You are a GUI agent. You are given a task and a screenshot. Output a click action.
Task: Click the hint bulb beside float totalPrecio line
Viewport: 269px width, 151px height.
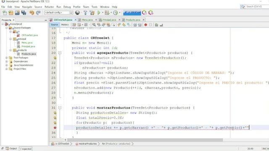[55, 117]
